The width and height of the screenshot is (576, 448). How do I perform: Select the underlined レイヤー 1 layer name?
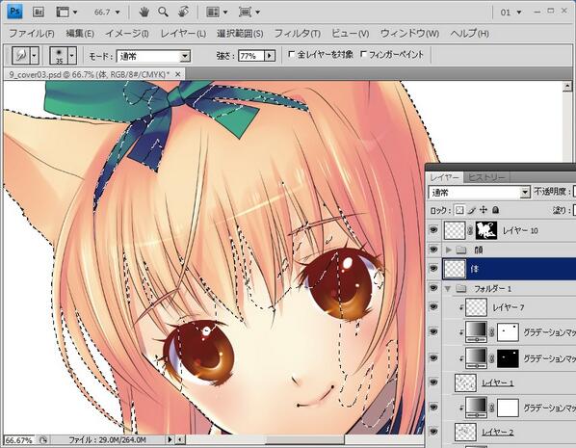497,382
